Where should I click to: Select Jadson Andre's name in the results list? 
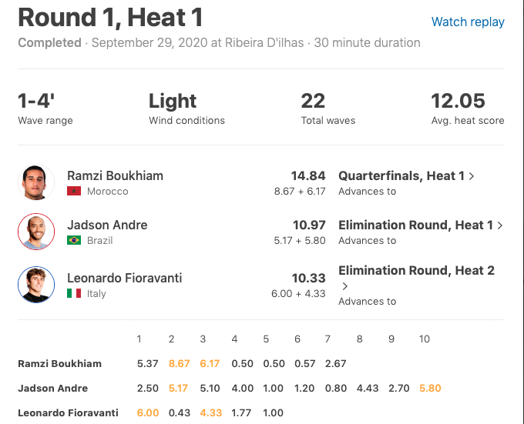(x=107, y=225)
